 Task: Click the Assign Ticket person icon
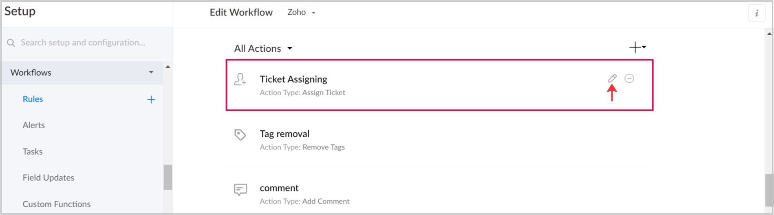pyautogui.click(x=240, y=79)
